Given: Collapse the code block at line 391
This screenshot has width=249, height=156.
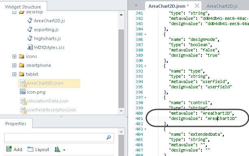Looking at the screenshot, I should 145,66.
